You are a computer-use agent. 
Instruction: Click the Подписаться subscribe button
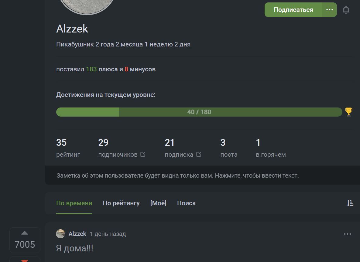[x=293, y=10]
